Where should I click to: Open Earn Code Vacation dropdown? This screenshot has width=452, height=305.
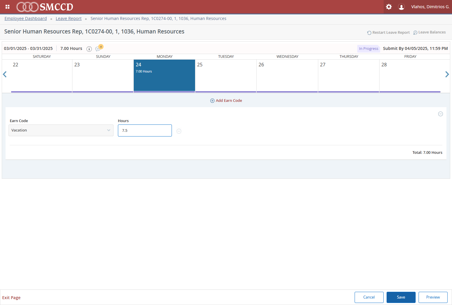point(61,130)
